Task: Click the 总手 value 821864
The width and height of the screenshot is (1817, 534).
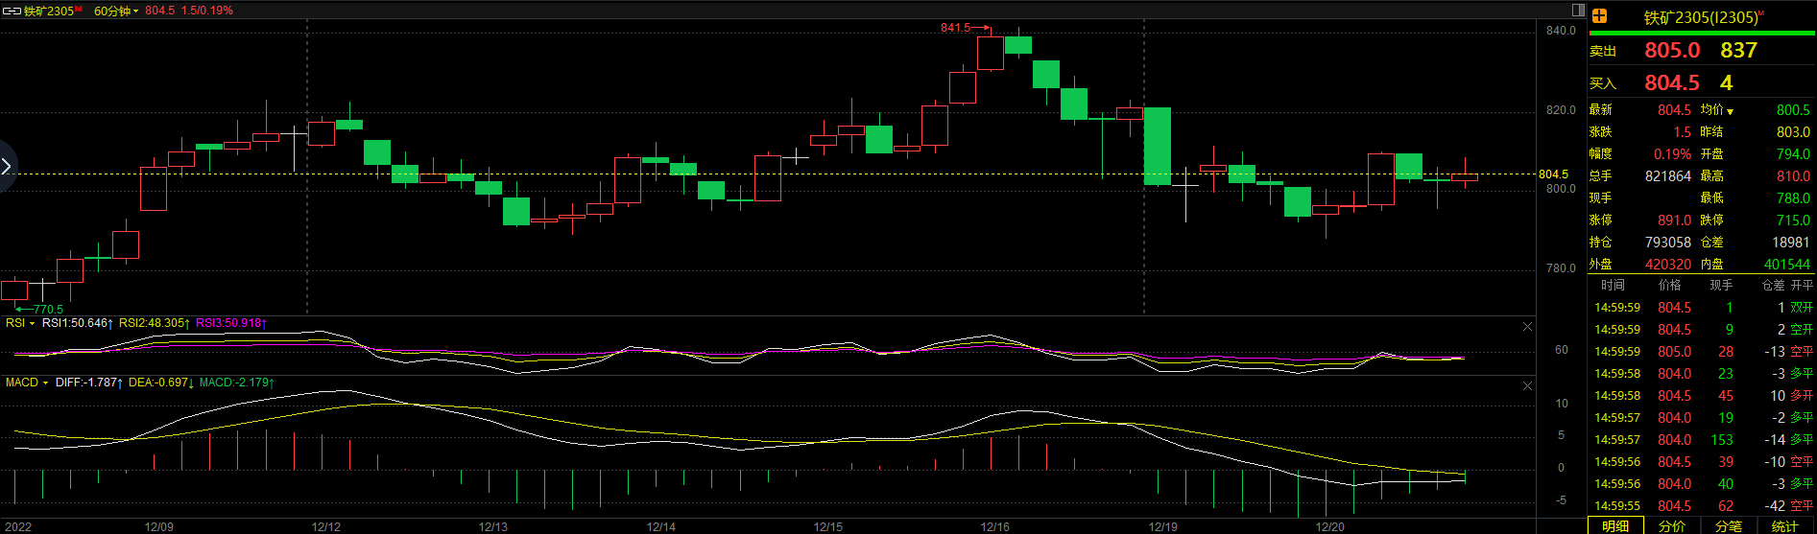Action: coord(1668,176)
